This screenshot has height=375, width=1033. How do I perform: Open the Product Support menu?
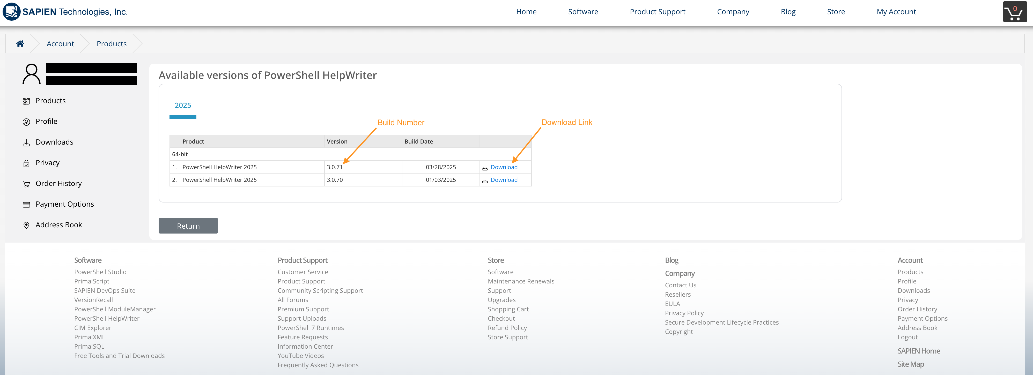pos(657,12)
